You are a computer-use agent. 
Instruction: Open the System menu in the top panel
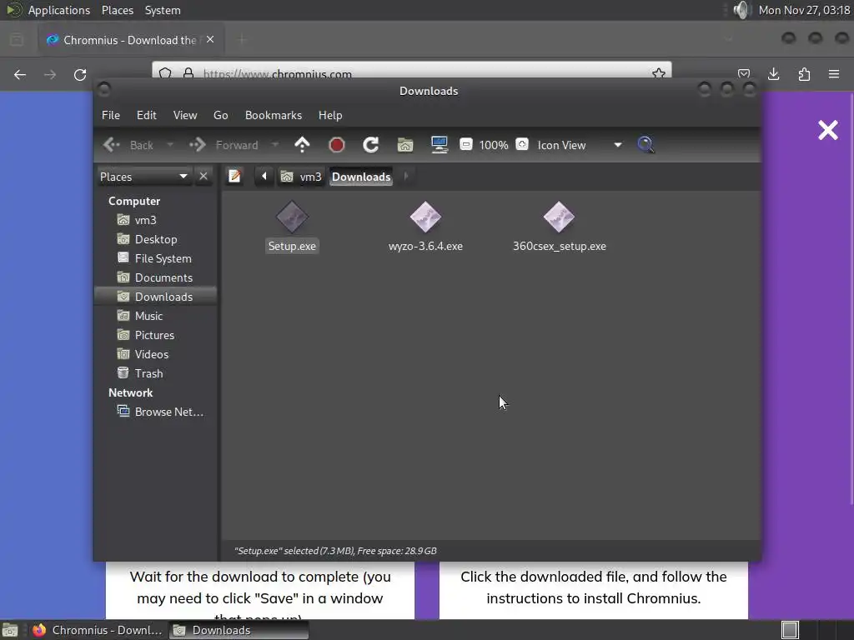click(163, 10)
